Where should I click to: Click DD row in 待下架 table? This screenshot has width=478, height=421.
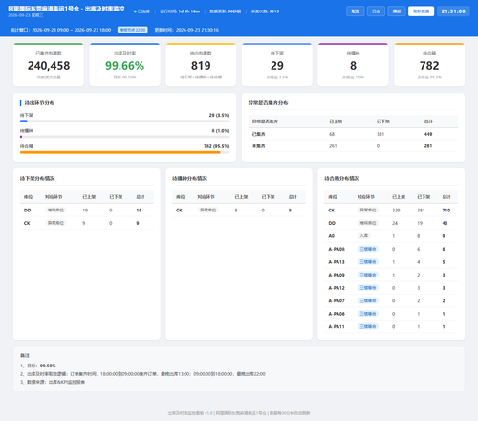click(87, 210)
